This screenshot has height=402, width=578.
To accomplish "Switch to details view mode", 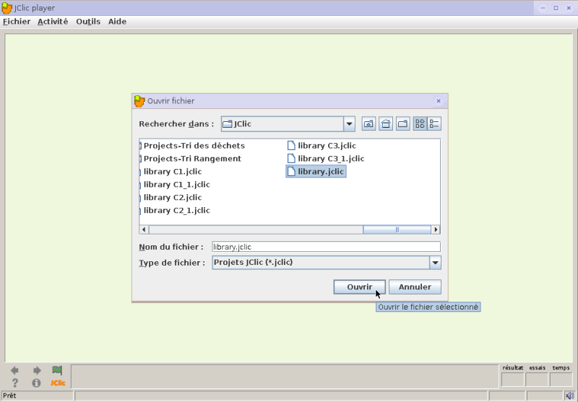I will 434,123.
